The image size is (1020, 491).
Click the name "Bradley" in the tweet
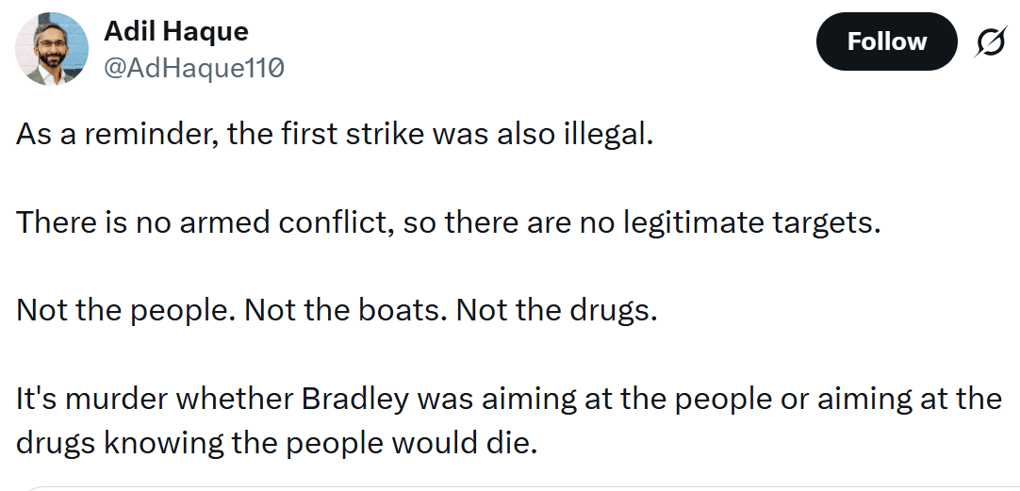(355, 399)
